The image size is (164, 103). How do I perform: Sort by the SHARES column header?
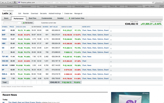point(46,27)
